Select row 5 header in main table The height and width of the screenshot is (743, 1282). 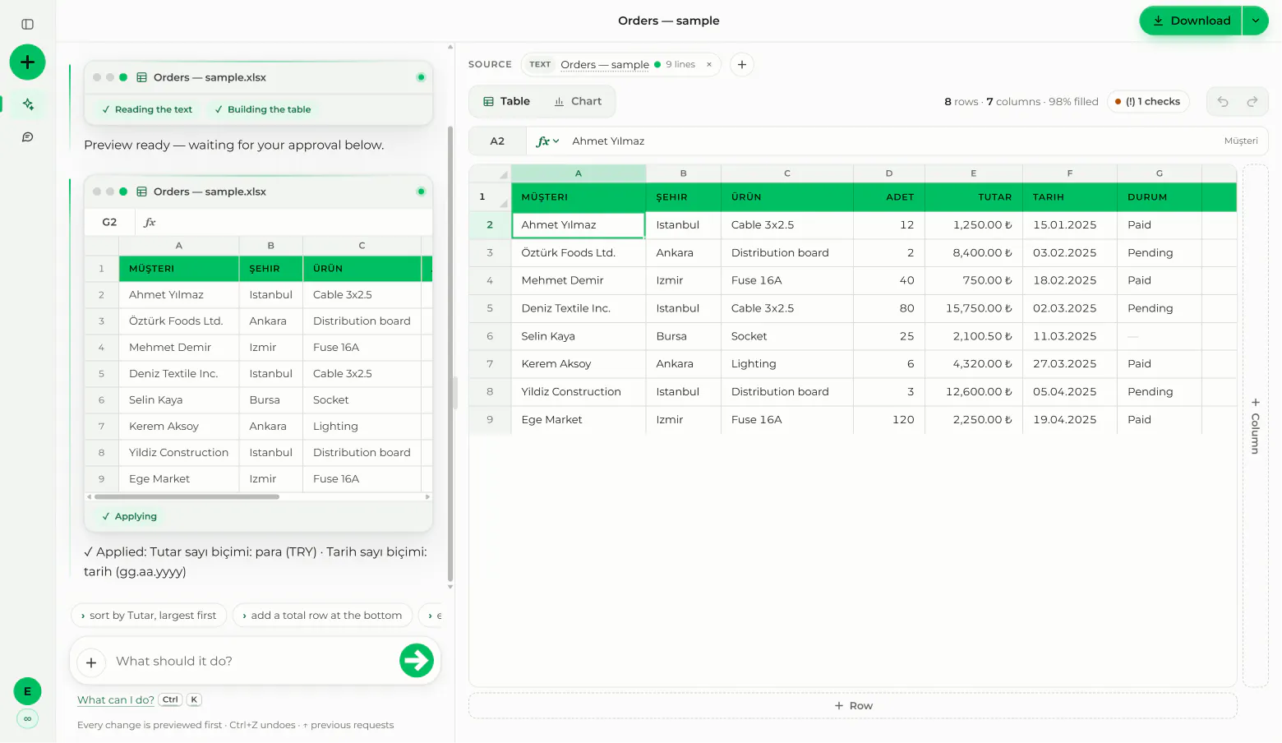tap(490, 308)
